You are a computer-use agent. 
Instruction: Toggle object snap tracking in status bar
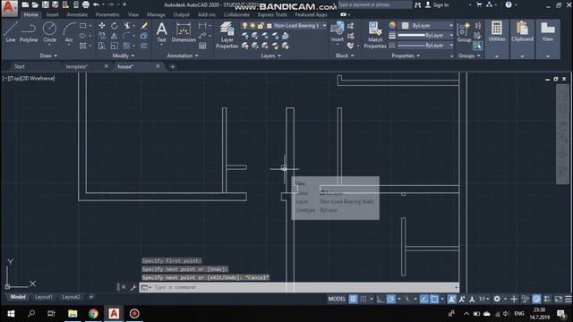pos(423,299)
